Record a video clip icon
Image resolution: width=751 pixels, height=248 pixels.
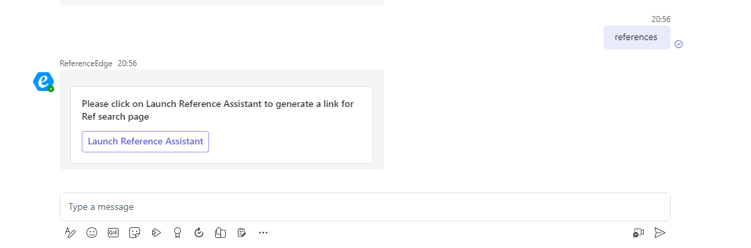[x=638, y=233]
